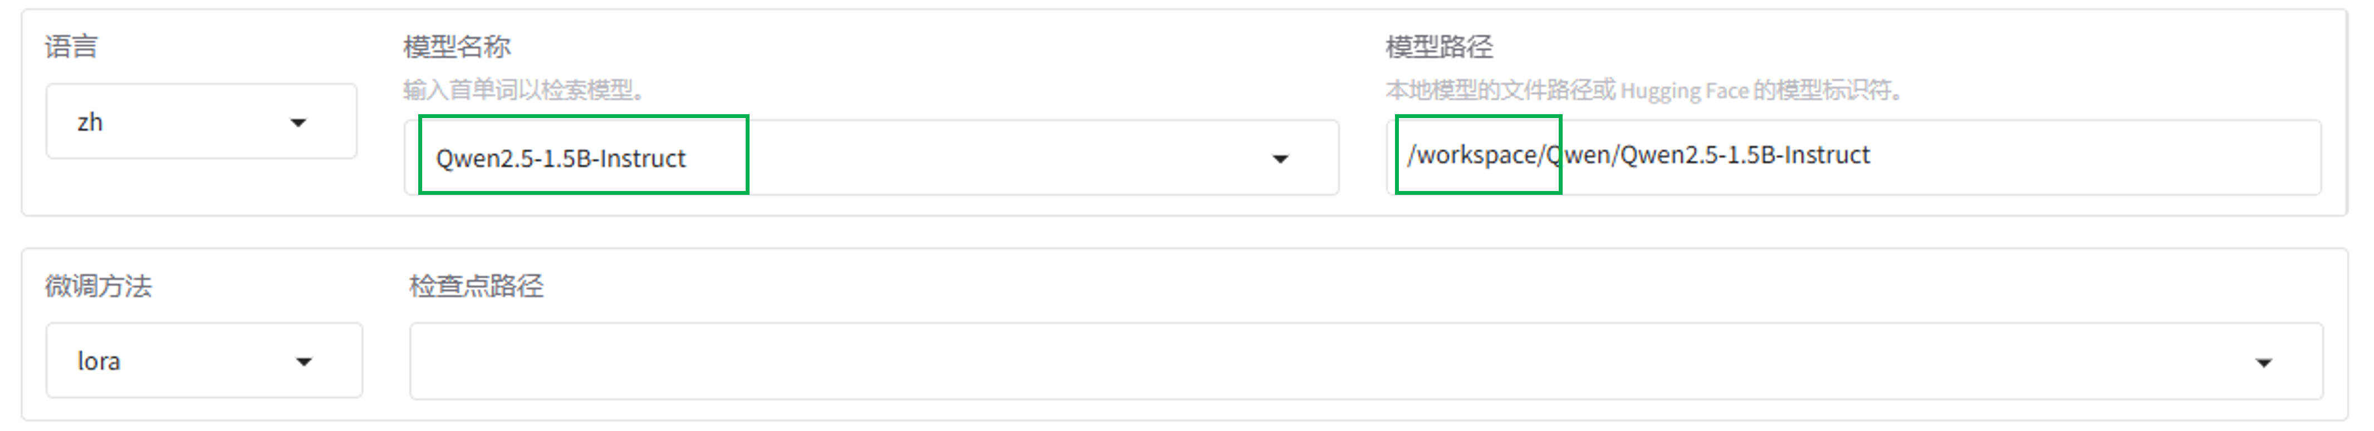Click the 检查点路径 label

[477, 286]
